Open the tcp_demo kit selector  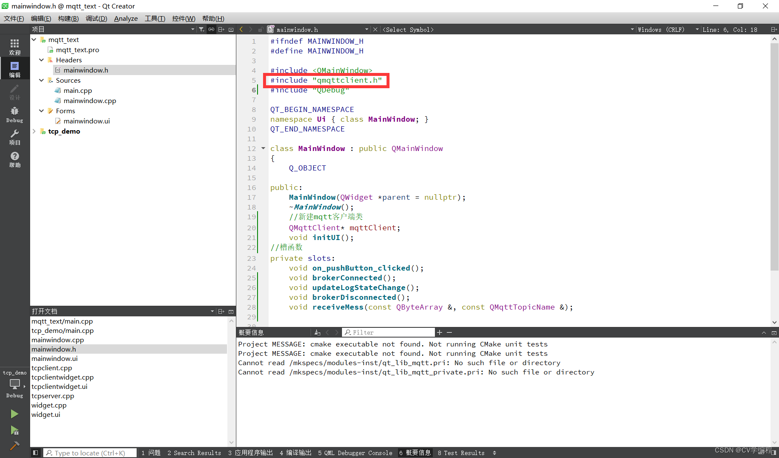point(14,384)
